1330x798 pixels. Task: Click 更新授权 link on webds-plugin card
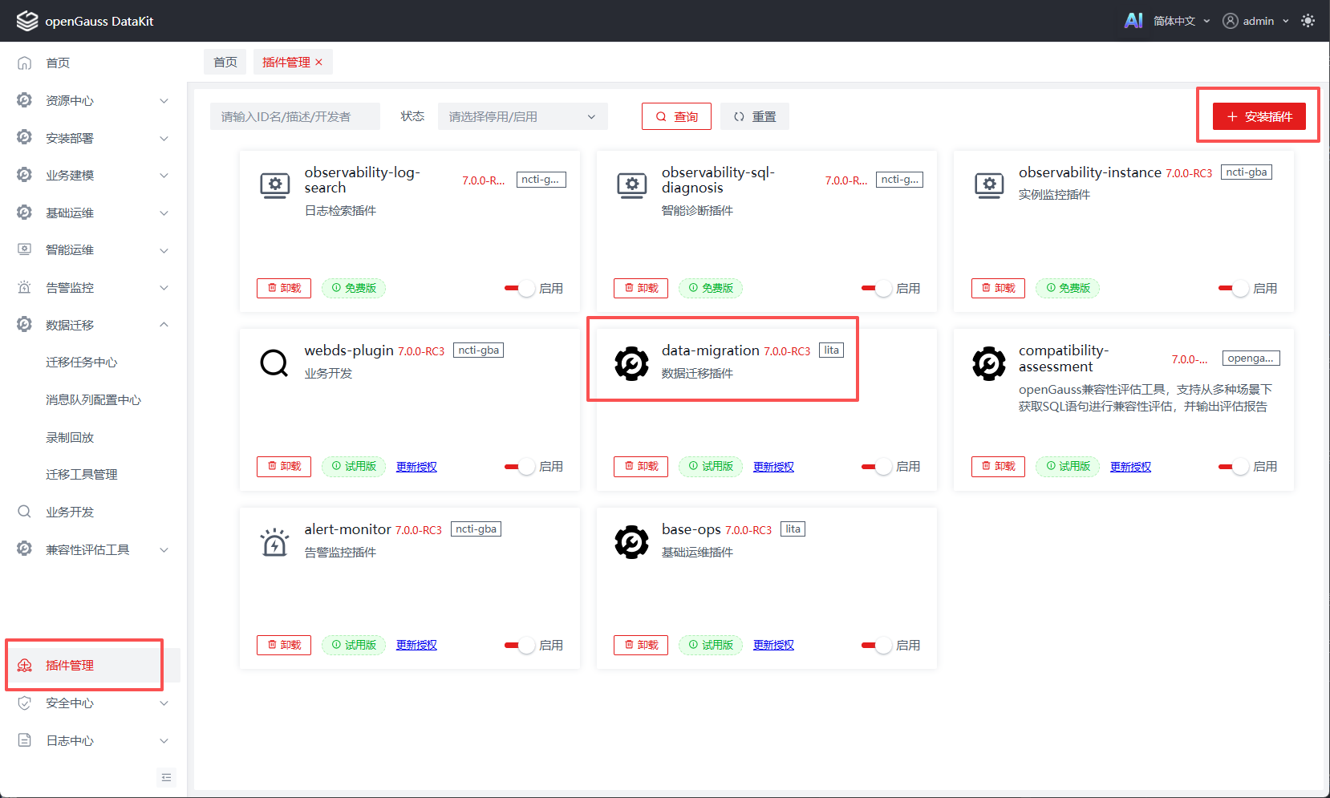pyautogui.click(x=416, y=467)
